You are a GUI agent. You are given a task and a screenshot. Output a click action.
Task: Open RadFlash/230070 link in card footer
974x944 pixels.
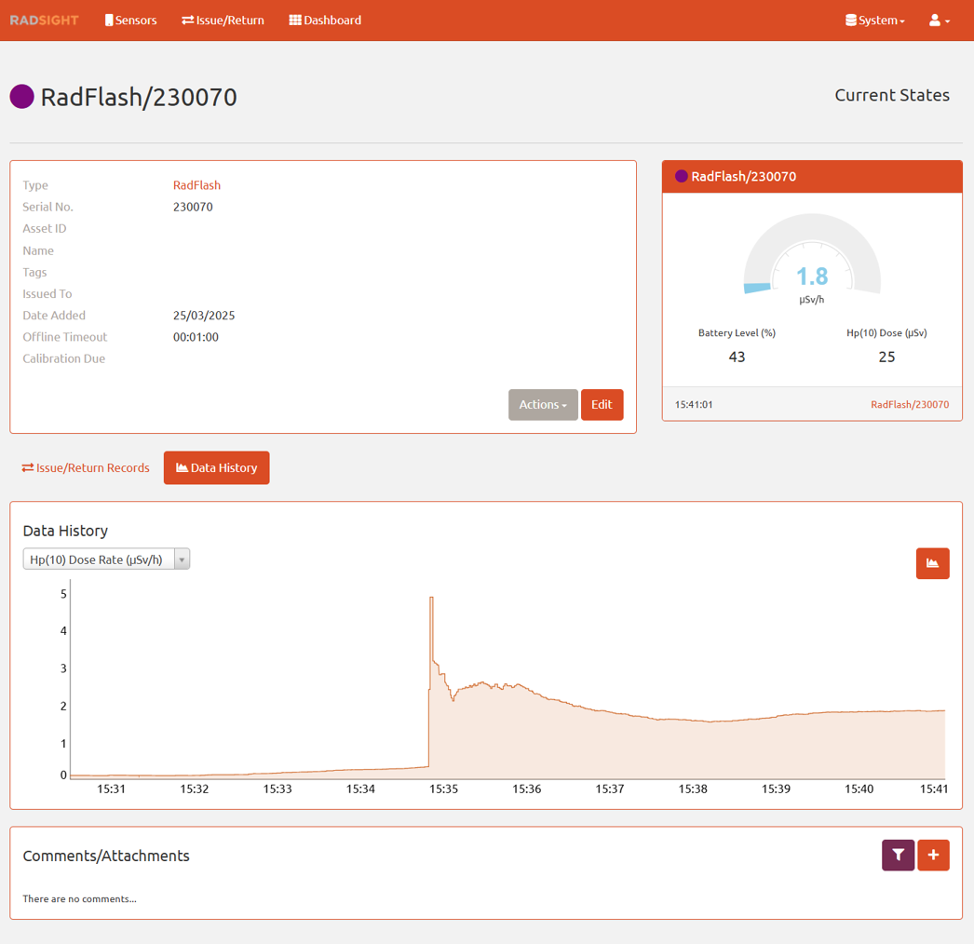909,405
